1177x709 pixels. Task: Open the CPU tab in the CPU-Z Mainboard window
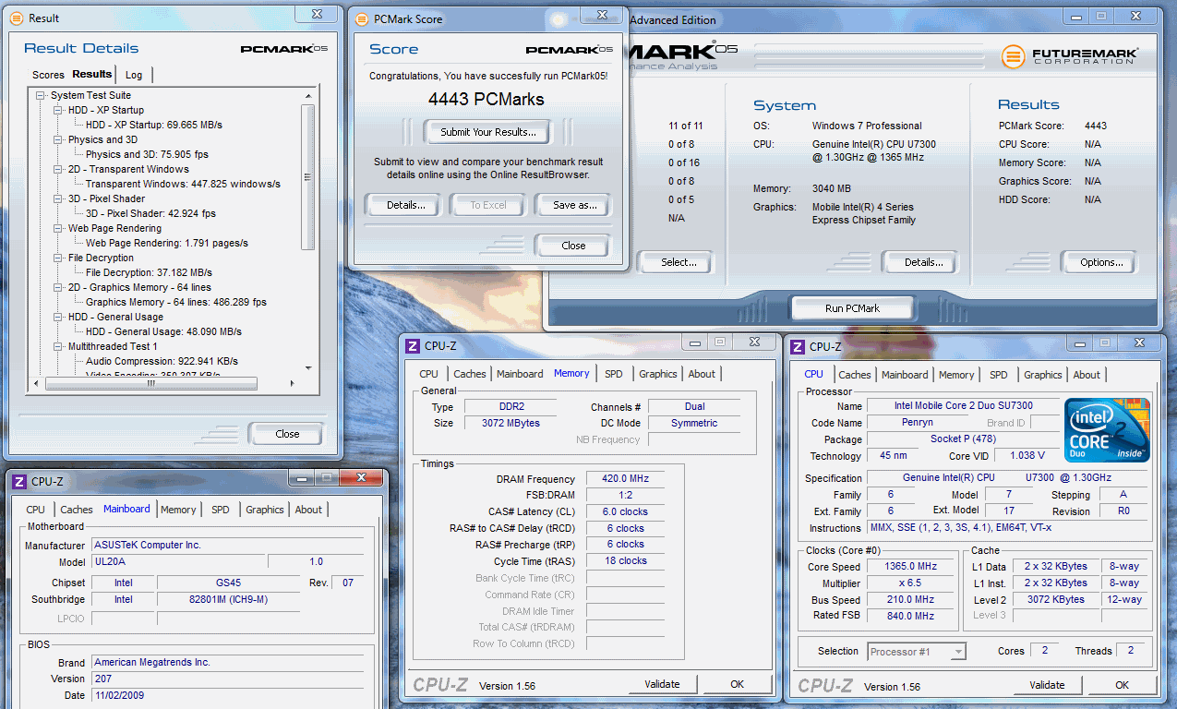coord(35,510)
